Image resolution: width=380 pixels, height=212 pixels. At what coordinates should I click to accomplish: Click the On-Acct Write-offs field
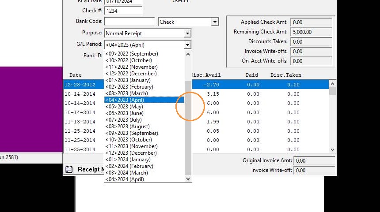[x=311, y=61]
